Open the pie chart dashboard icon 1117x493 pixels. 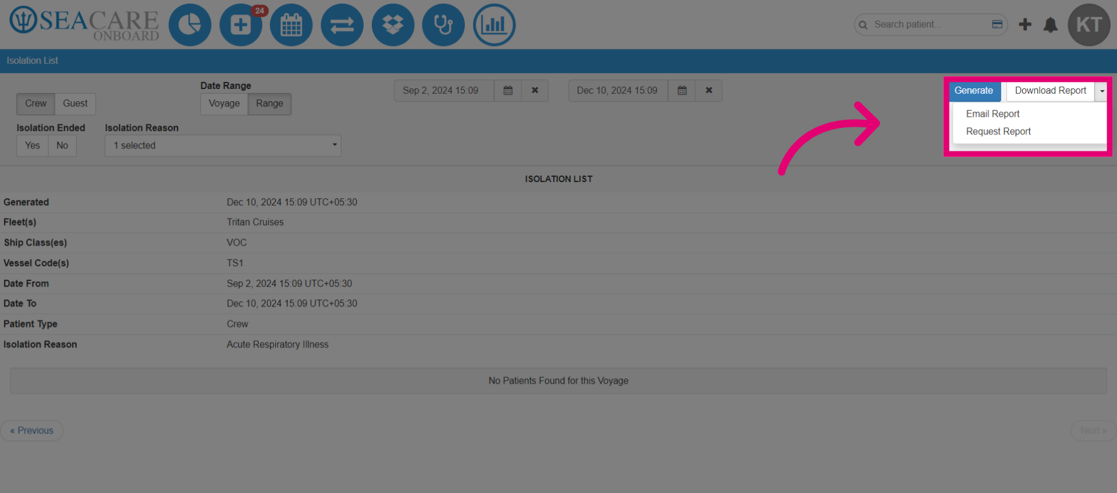pyautogui.click(x=190, y=25)
